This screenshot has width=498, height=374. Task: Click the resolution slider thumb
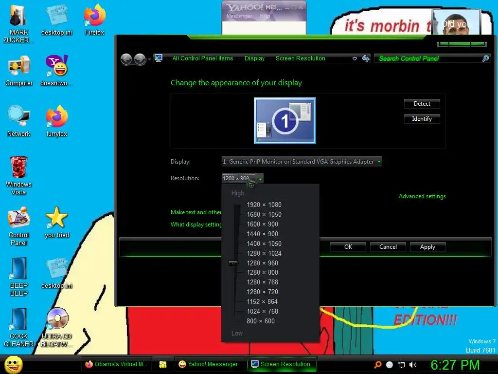(x=233, y=263)
